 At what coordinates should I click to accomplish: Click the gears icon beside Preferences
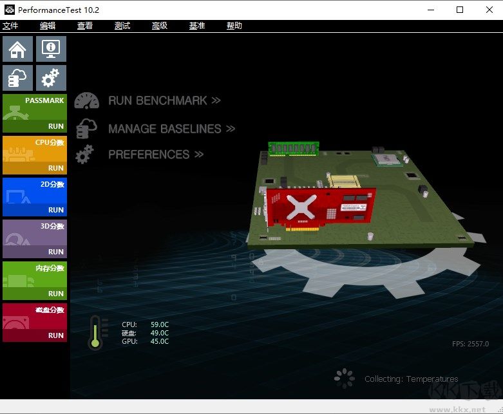click(x=84, y=155)
